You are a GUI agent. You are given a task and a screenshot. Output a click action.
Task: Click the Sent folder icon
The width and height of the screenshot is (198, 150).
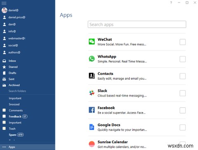coord(4,79)
